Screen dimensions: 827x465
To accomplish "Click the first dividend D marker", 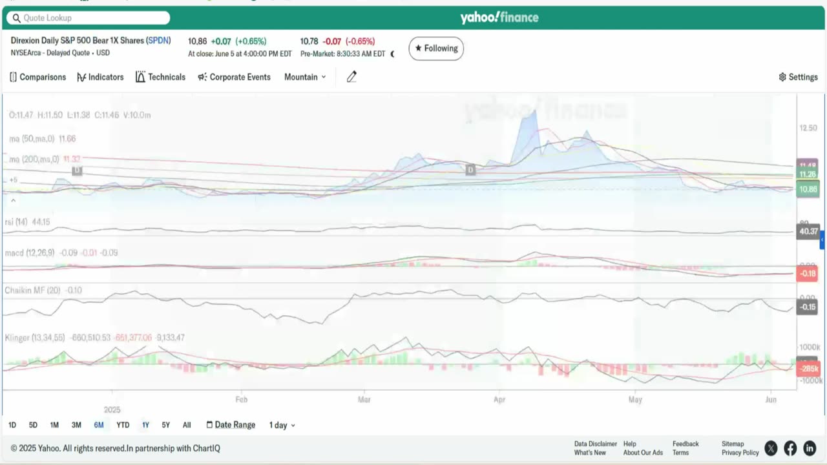I will 77,170.
